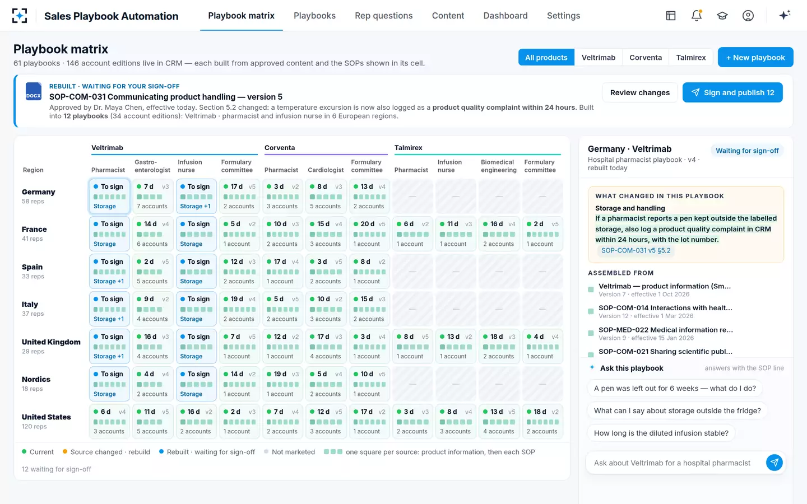This screenshot has height=504, width=807.
Task: Ask about storage outside the fridge
Action: pyautogui.click(x=677, y=410)
